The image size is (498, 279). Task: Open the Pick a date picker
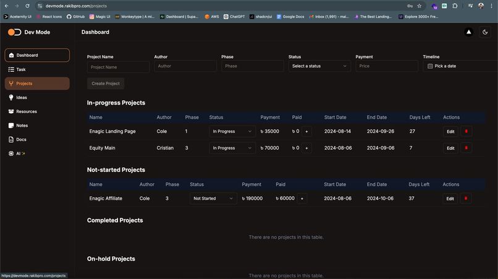click(460, 66)
